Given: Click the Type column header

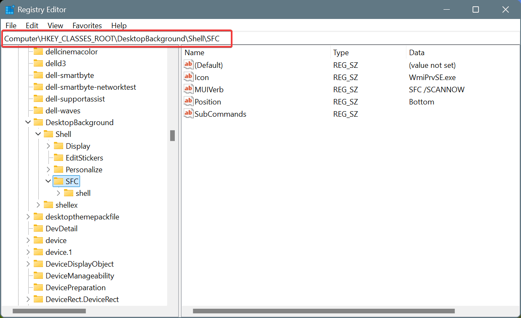Looking at the screenshot, I should tap(340, 52).
